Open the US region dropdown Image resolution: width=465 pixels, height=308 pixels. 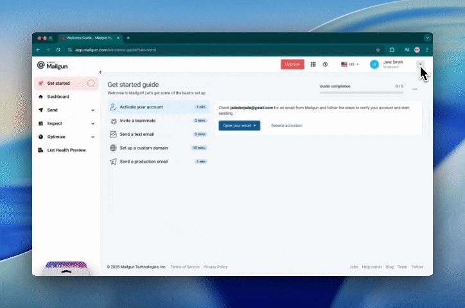pyautogui.click(x=350, y=64)
